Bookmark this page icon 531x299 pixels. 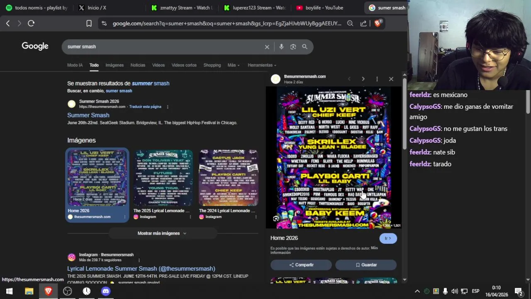[89, 24]
